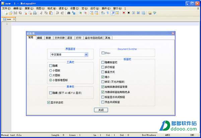Click the Find binoculars icon
Screen dimensions: 201x138
tap(69, 13)
